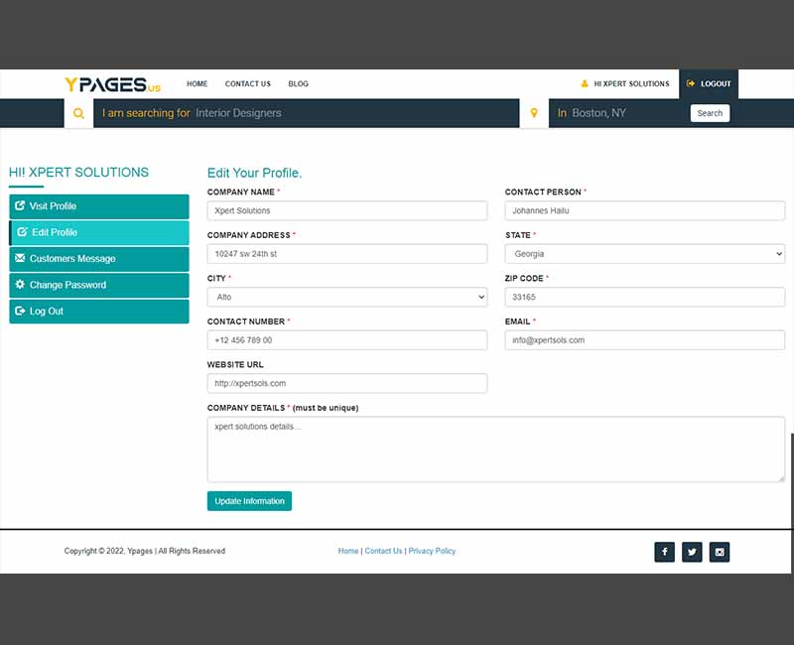Screen dimensions: 794x645
Task: Click into the Zip Code field
Action: coord(644,297)
